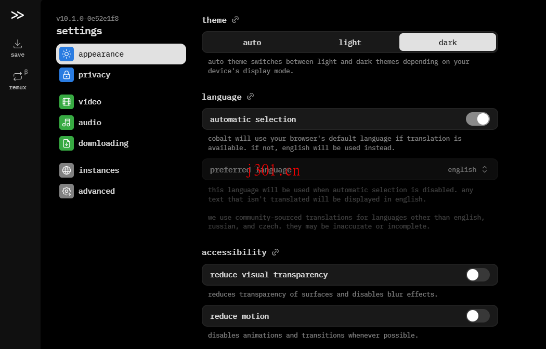Switch theme to light
The width and height of the screenshot is (546, 349).
point(350,42)
